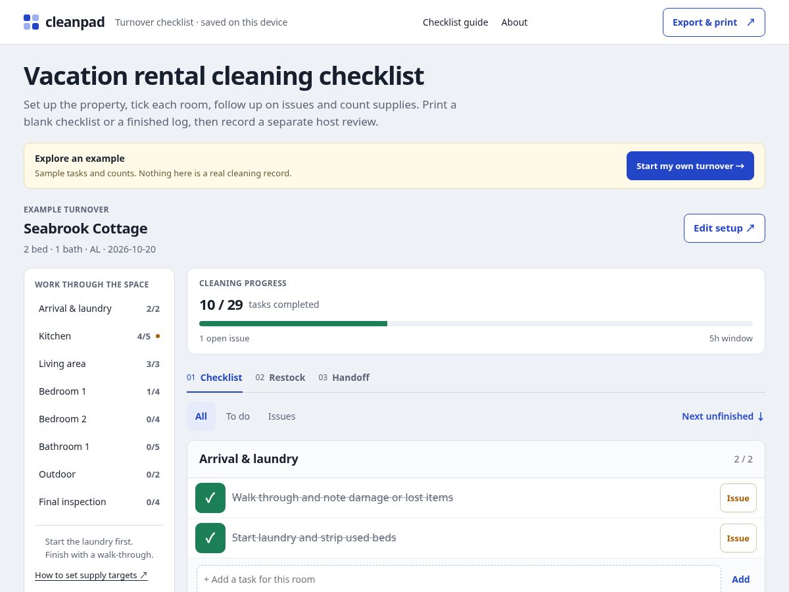Image resolution: width=789 pixels, height=592 pixels.
Task: Click the cleaning progress bar
Action: coord(476,324)
